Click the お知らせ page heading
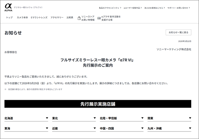The width and height of the screenshot is (199, 139). pyautogui.click(x=13, y=33)
